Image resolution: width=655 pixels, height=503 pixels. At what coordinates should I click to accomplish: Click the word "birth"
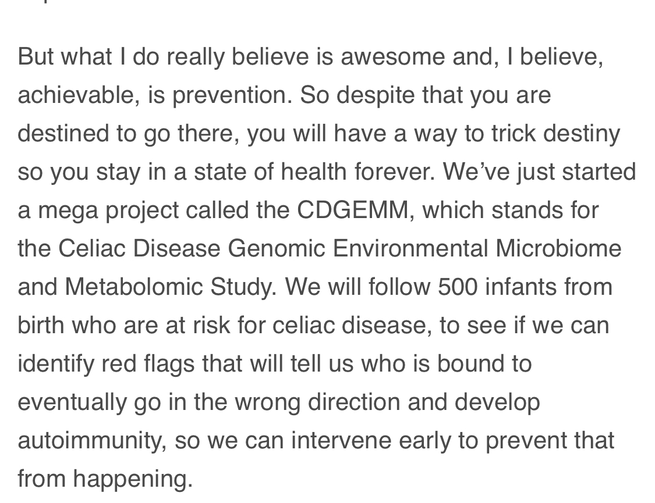[41, 325]
